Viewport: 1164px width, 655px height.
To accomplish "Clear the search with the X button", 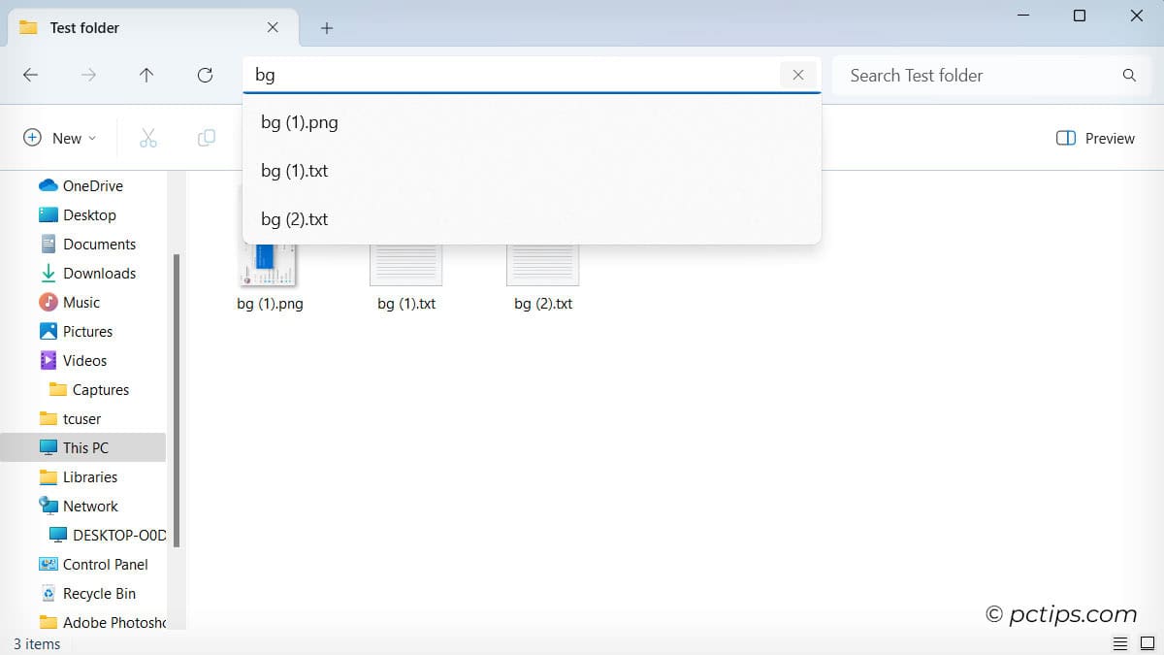I will pyautogui.click(x=797, y=75).
